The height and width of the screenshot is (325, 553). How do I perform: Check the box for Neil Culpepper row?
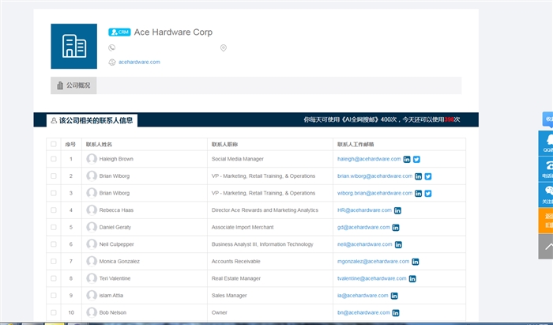(54, 244)
